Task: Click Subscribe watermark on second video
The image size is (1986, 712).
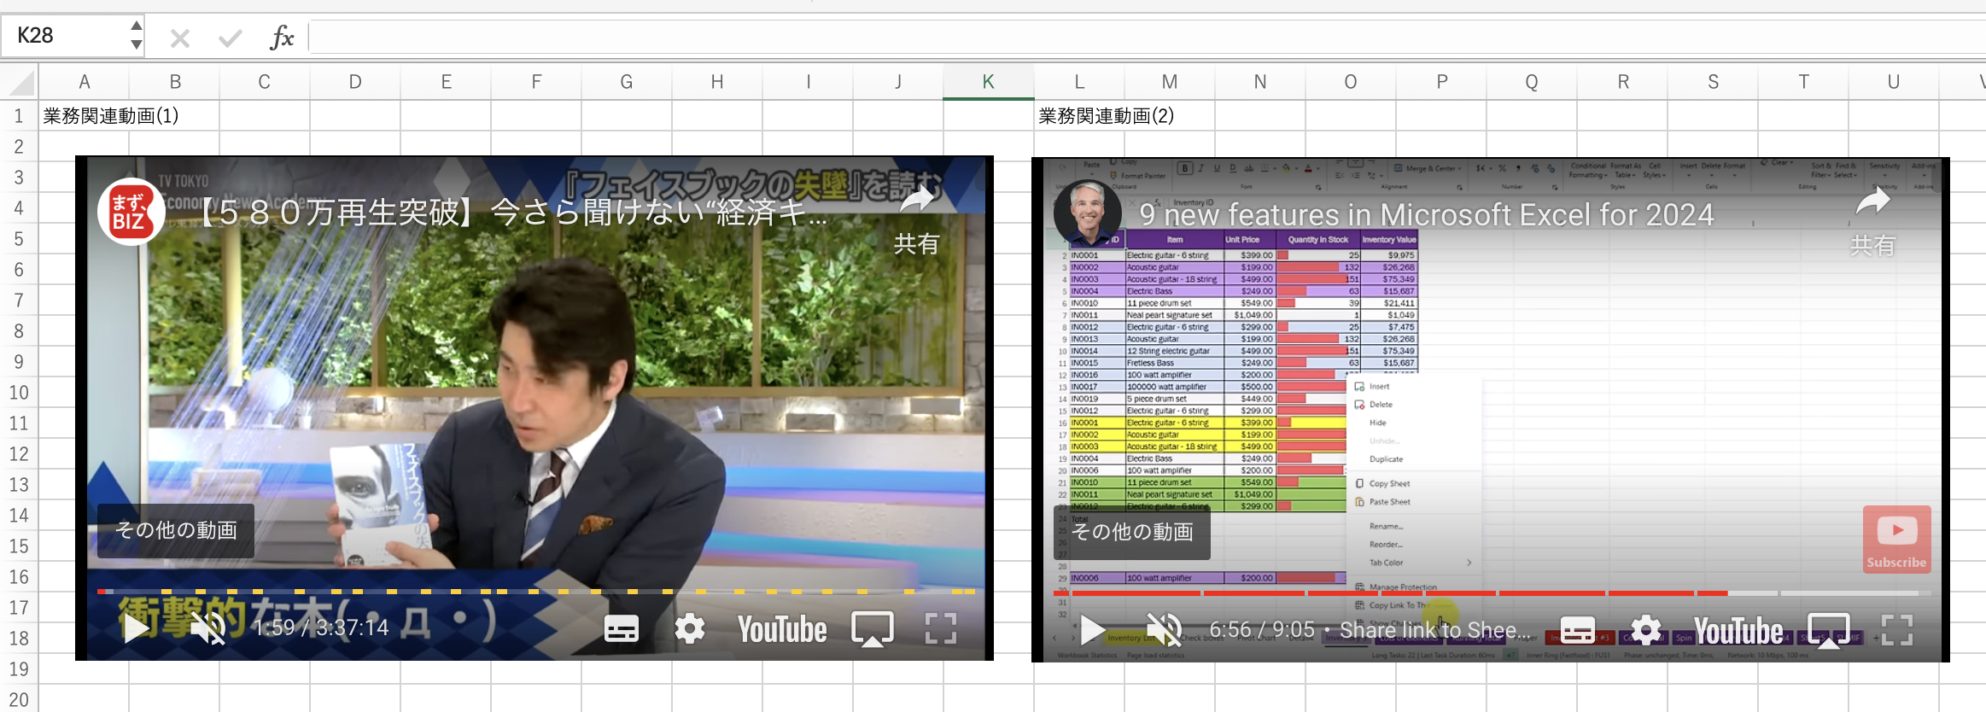Action: click(1896, 540)
